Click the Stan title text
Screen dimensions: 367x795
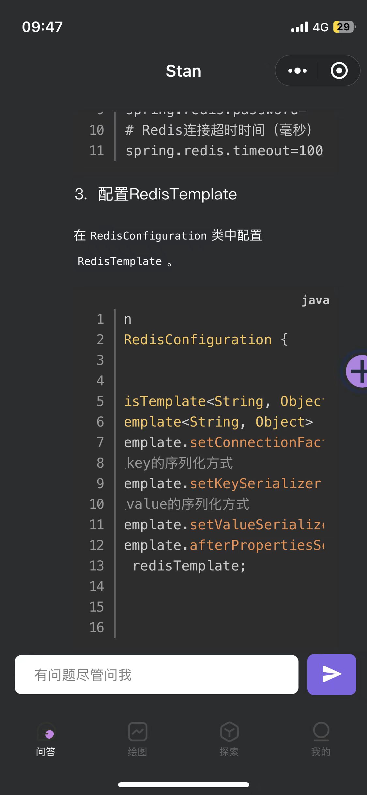point(183,71)
